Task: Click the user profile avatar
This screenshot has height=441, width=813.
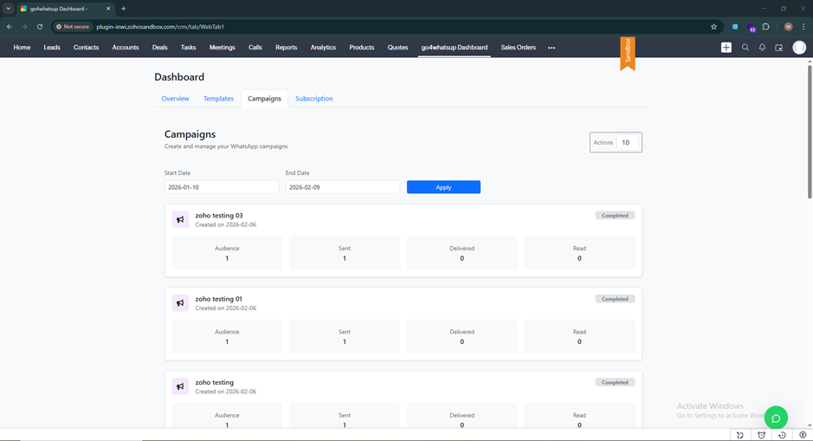Action: pyautogui.click(x=799, y=48)
